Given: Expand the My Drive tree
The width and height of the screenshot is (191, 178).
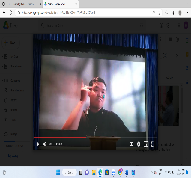Looking at the screenshot, I should pos(2,56).
